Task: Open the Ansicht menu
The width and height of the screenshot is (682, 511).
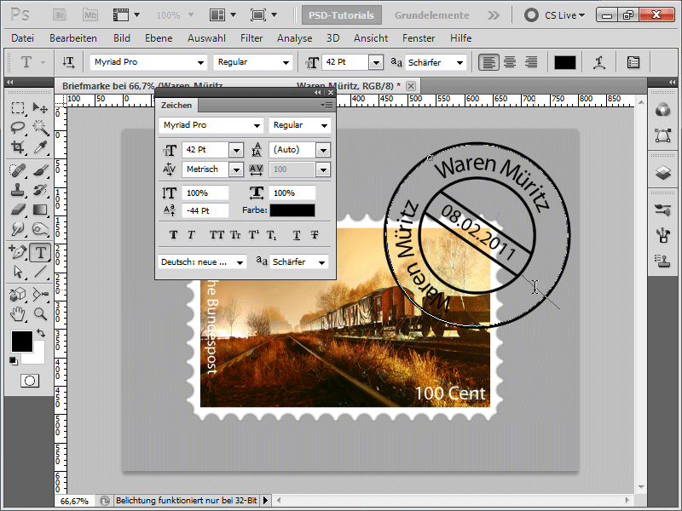Action: 371,38
